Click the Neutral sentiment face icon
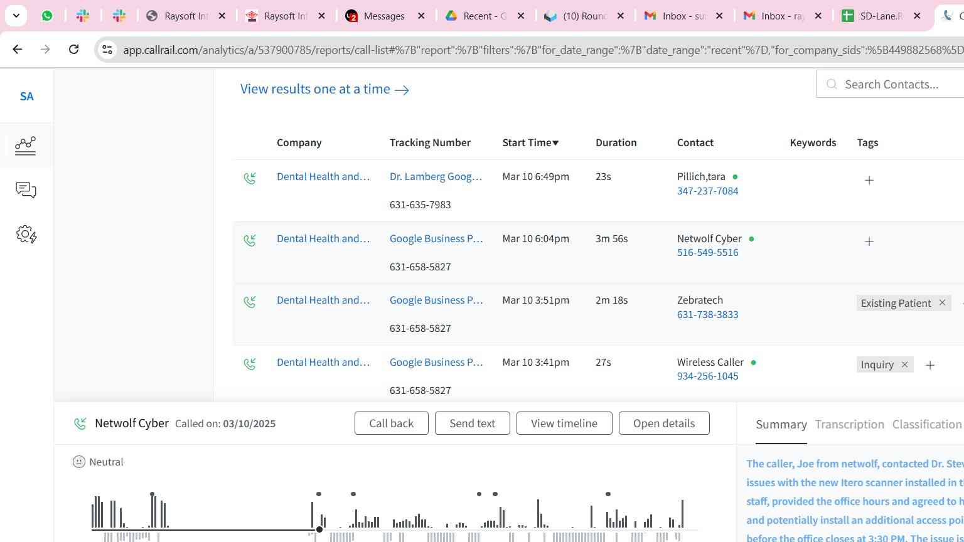 point(79,462)
